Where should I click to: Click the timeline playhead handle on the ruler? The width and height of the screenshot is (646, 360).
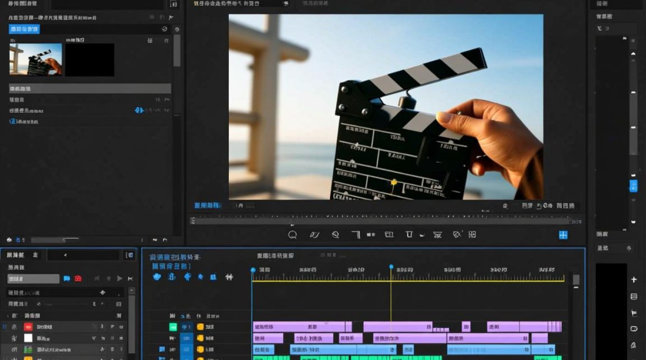[x=391, y=266]
